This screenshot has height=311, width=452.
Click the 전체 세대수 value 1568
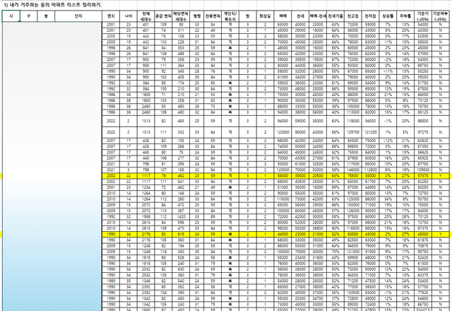(146, 216)
